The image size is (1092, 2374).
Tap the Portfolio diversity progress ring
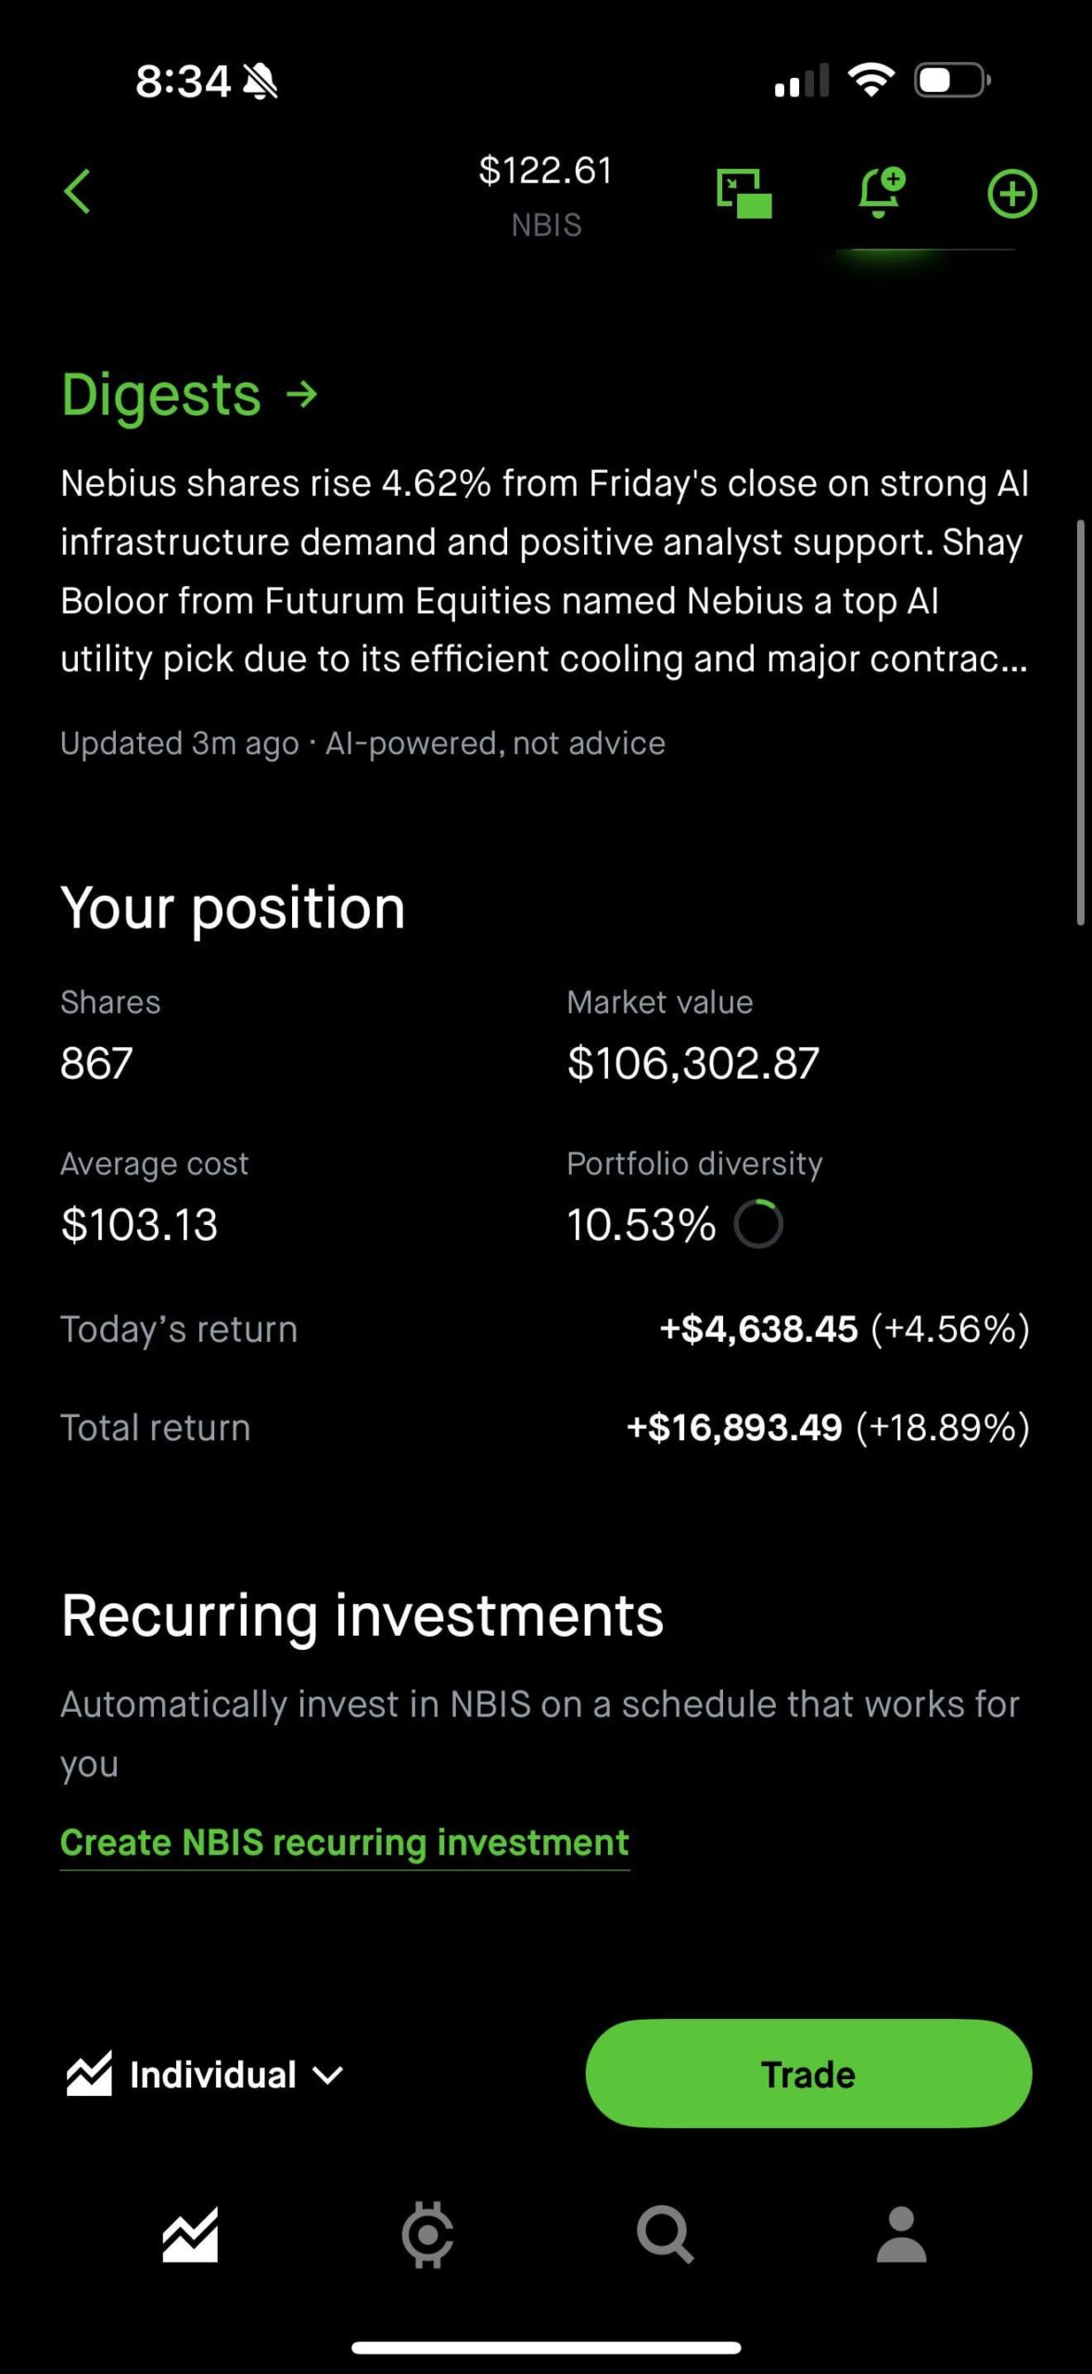pos(758,1224)
